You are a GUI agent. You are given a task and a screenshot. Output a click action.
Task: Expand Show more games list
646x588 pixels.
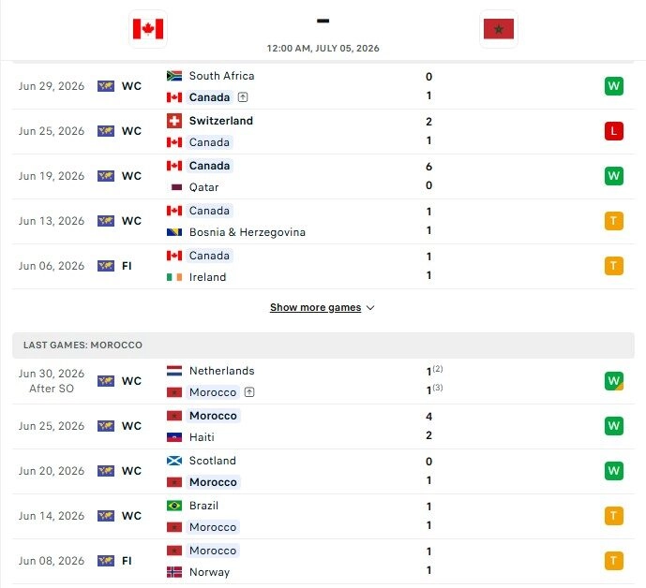click(323, 308)
